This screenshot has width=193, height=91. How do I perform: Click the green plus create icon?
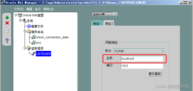(x=7, y=18)
